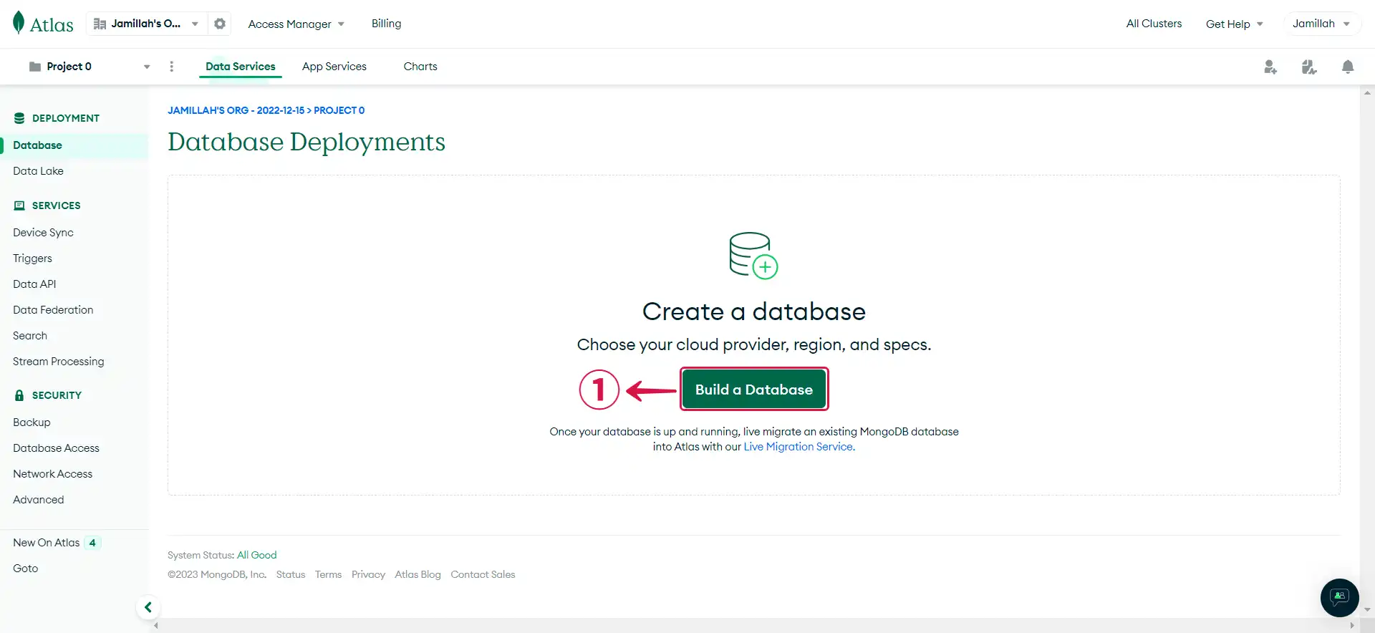The image size is (1375, 633).
Task: Click the horizontal scrollbar at the bottom
Action: click(754, 625)
